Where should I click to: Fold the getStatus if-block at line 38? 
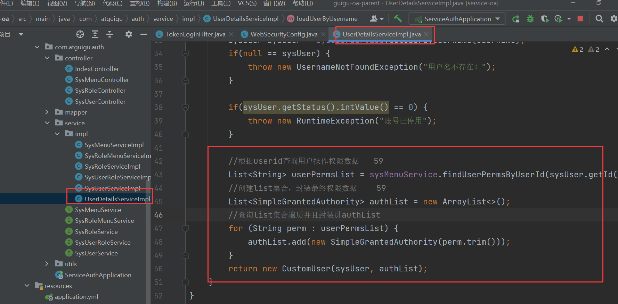click(x=186, y=107)
